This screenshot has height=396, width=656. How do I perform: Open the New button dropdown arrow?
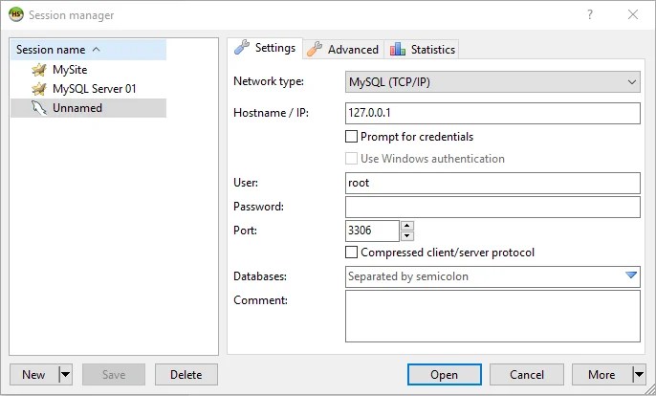[x=66, y=374]
